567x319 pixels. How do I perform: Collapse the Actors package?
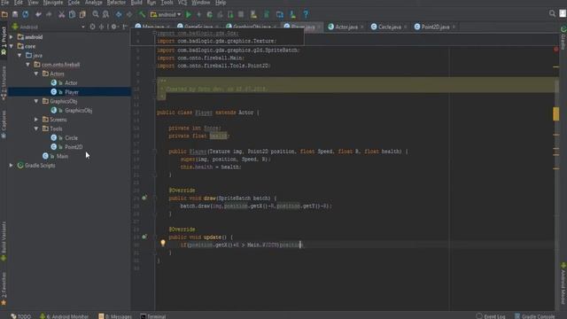[36, 74]
